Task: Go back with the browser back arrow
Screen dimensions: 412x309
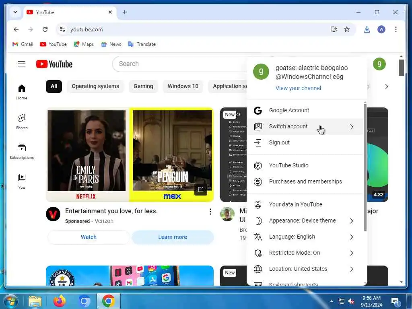Action: point(16,29)
